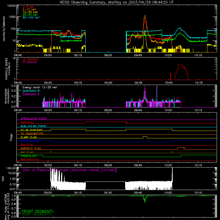220x220 pixels.
Task: Click the '10:00' time tick under particle rates panel
Action: 169,83
